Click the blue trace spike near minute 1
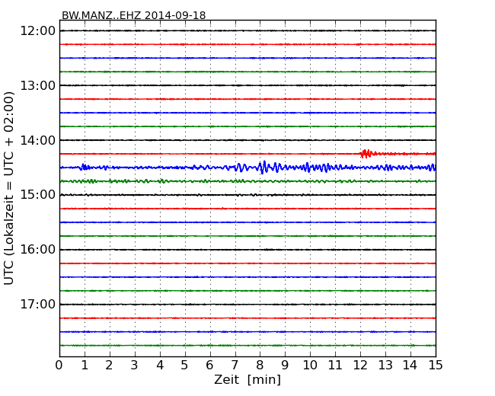This screenshot has width=495, height=396. pos(84,167)
